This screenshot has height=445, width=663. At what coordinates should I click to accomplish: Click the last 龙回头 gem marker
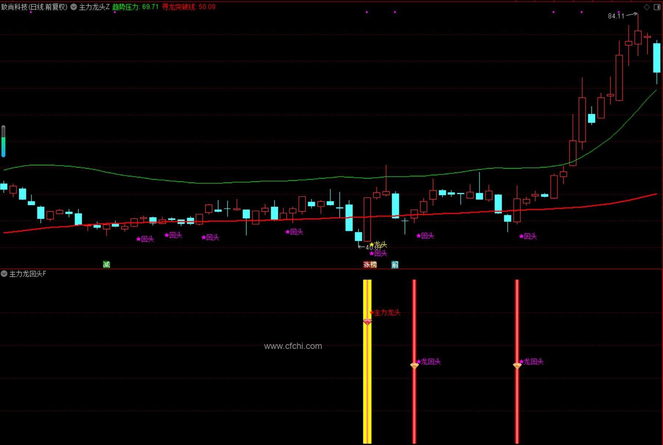tap(517, 365)
